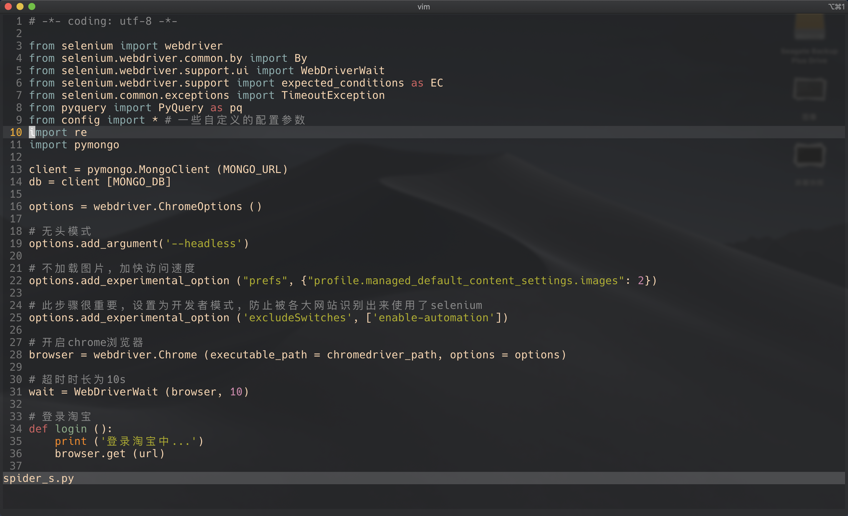Place cursor on MONGO_DB in brackets

[139, 182]
